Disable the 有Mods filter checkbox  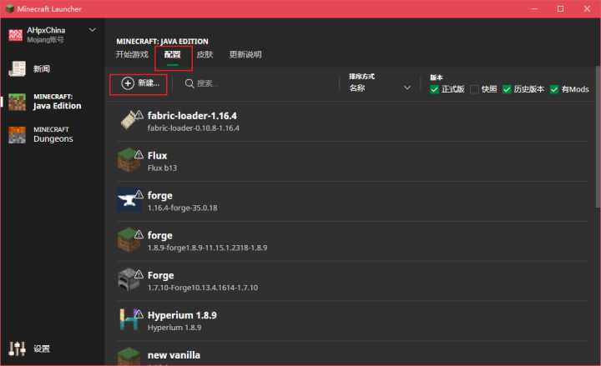point(554,89)
